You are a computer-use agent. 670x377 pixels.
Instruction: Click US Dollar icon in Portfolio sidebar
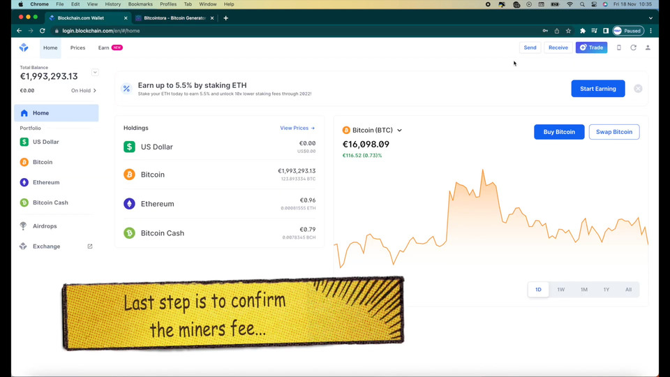(24, 142)
